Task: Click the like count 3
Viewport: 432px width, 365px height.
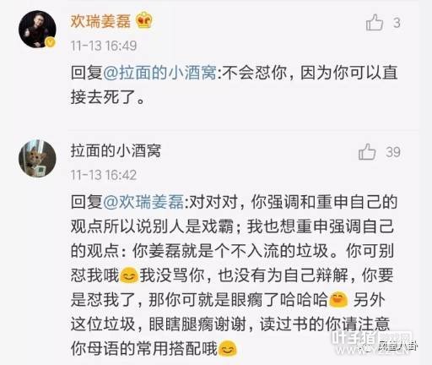Action: [397, 23]
